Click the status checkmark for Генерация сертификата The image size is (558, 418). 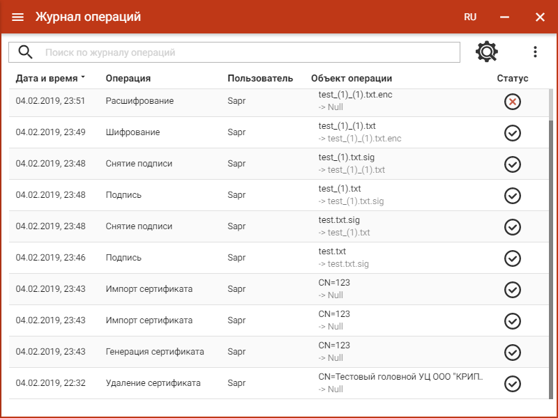(513, 353)
